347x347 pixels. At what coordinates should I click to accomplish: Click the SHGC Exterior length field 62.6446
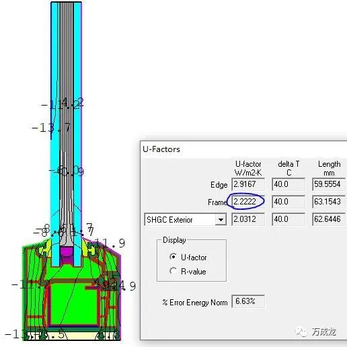click(x=329, y=219)
